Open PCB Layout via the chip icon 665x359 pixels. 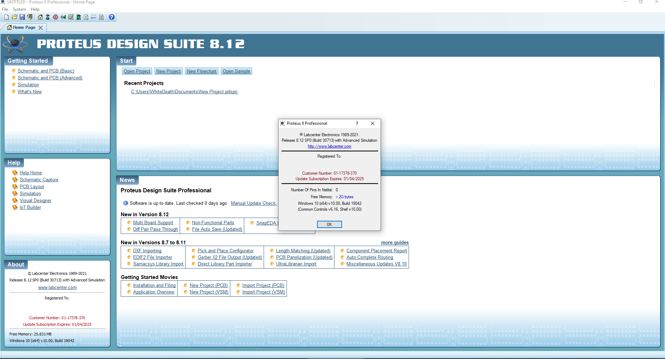(56, 17)
